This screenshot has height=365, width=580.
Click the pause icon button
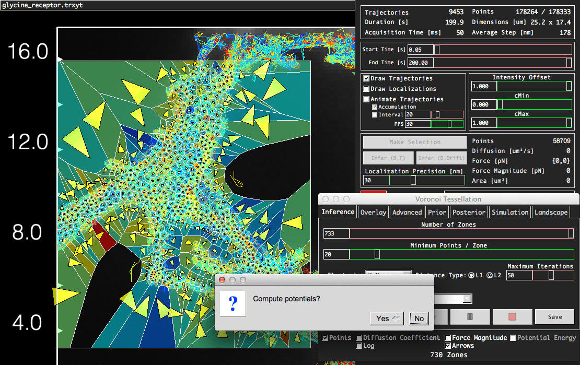(470, 316)
